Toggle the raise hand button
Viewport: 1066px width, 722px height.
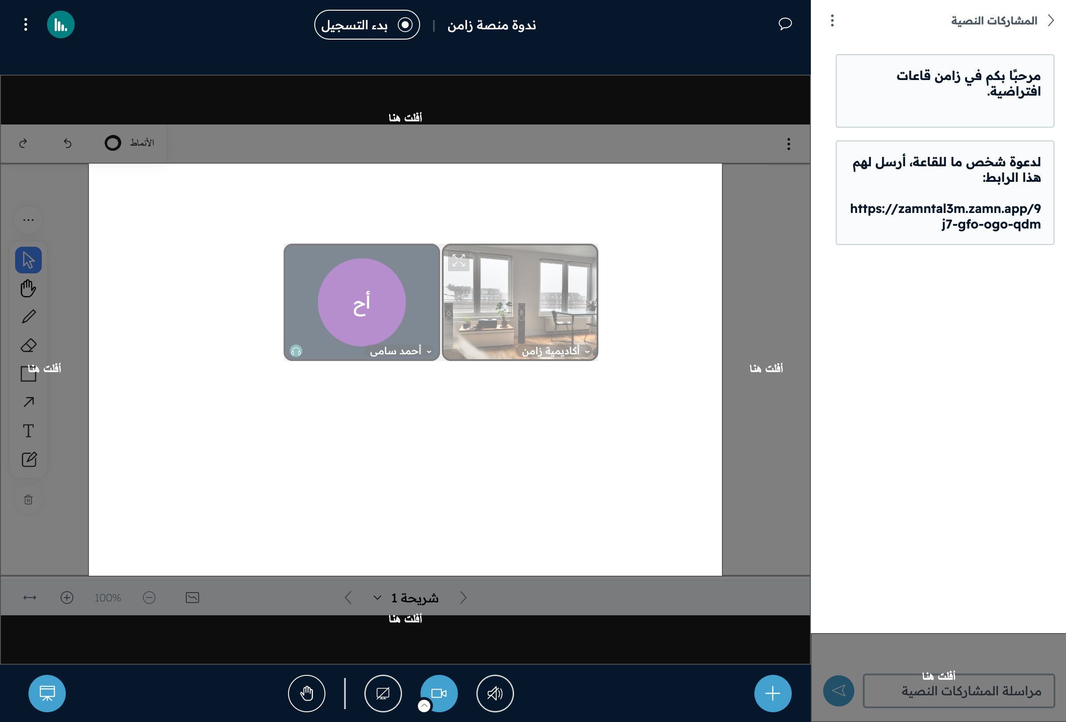tap(306, 693)
